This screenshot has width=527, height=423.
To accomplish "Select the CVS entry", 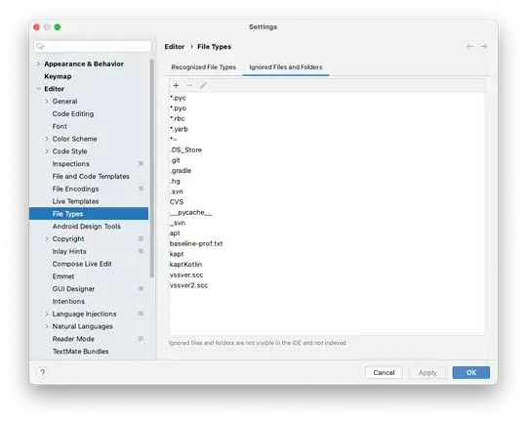I will click(x=177, y=202).
